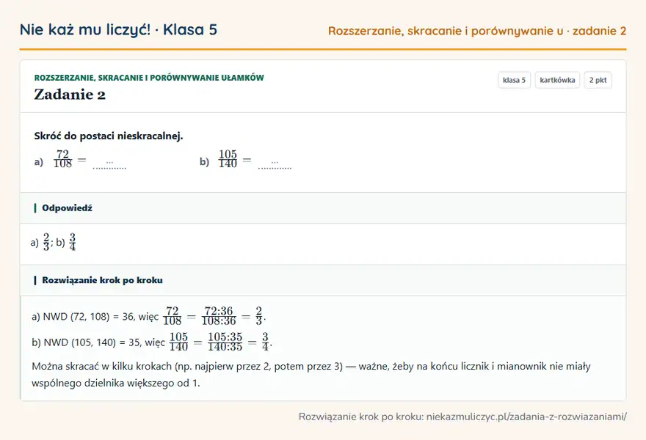This screenshot has height=440, width=646.
Task: Click the dotted answer blank for part b)
Action: click(275, 165)
